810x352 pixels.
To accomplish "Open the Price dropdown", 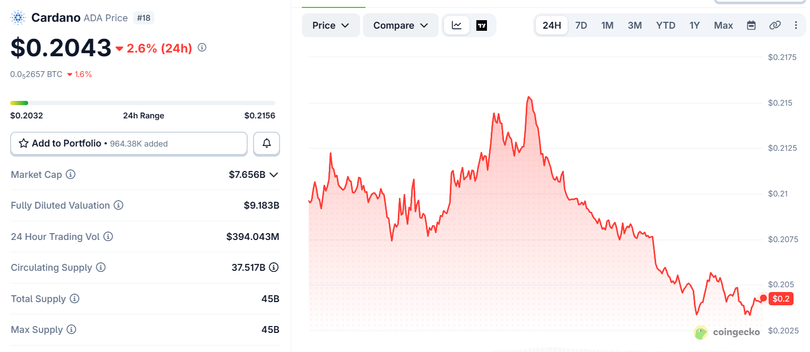I will click(x=330, y=25).
